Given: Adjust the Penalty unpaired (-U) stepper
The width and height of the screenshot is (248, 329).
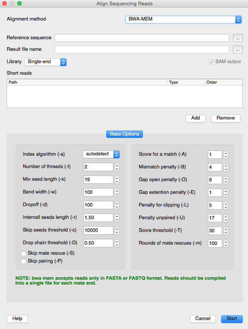Looking at the screenshot, I should tap(226, 218).
